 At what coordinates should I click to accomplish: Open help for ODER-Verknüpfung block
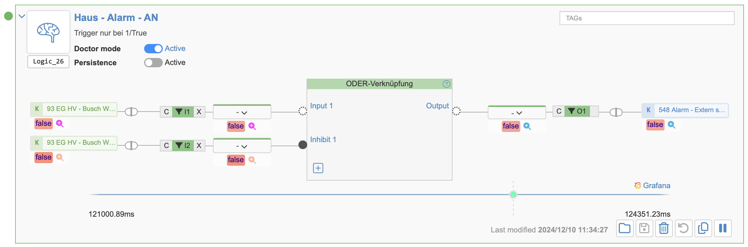(x=446, y=84)
